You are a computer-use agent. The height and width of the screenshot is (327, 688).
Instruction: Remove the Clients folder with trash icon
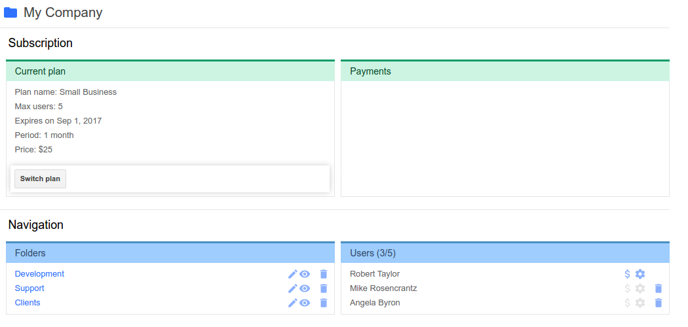click(324, 303)
